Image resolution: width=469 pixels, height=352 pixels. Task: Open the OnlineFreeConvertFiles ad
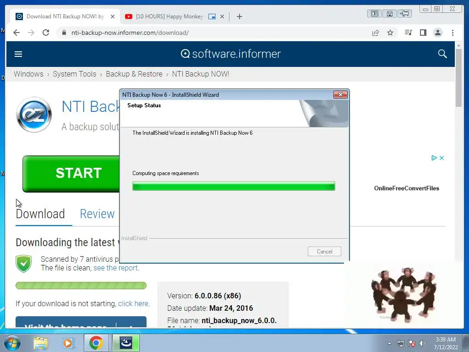[x=407, y=188]
